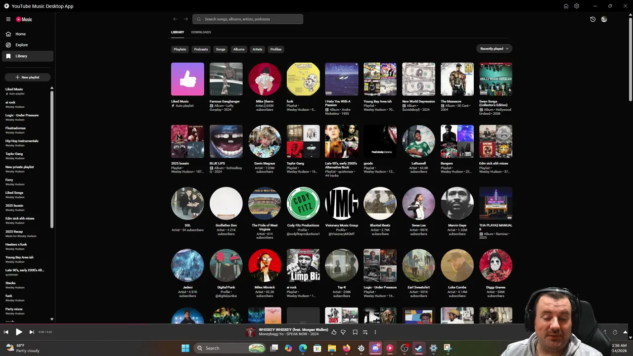Open the Liked Music auto playlist thumbnail
The height and width of the screenshot is (356, 633).
(x=187, y=79)
